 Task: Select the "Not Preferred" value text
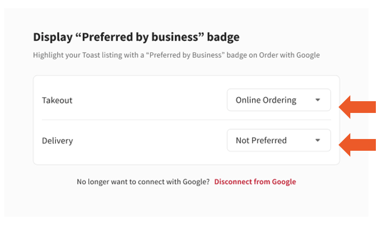(261, 140)
